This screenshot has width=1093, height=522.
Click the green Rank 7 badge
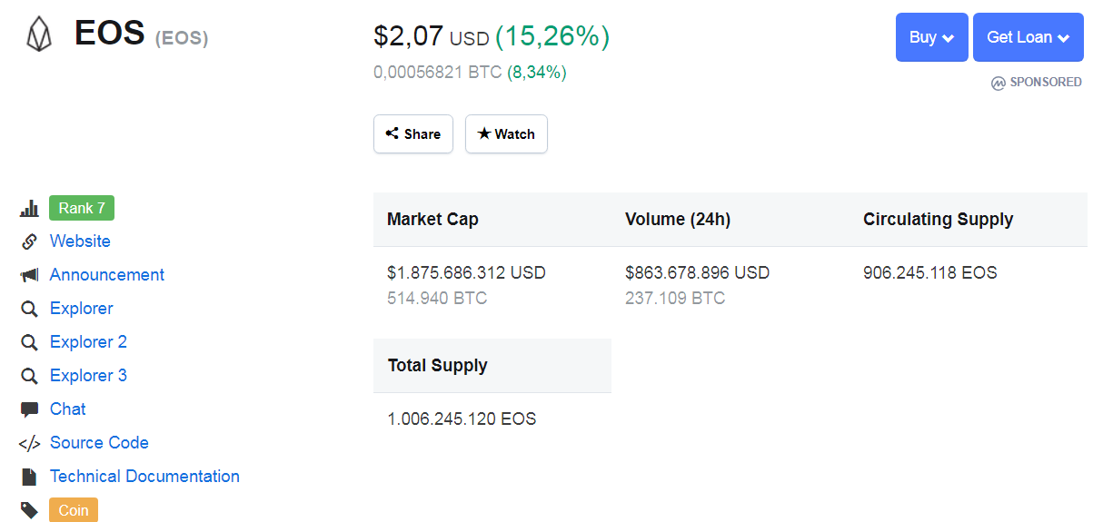coord(82,209)
